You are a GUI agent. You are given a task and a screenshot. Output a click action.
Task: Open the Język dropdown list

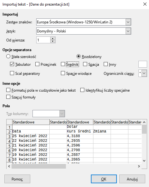coord(128,31)
